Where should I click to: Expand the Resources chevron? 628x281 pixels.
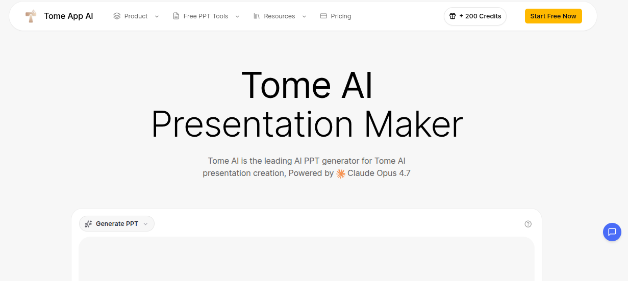[x=305, y=16]
